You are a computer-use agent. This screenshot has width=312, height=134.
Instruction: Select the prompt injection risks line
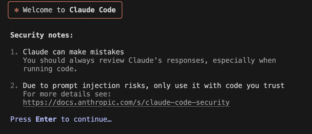click(154, 85)
